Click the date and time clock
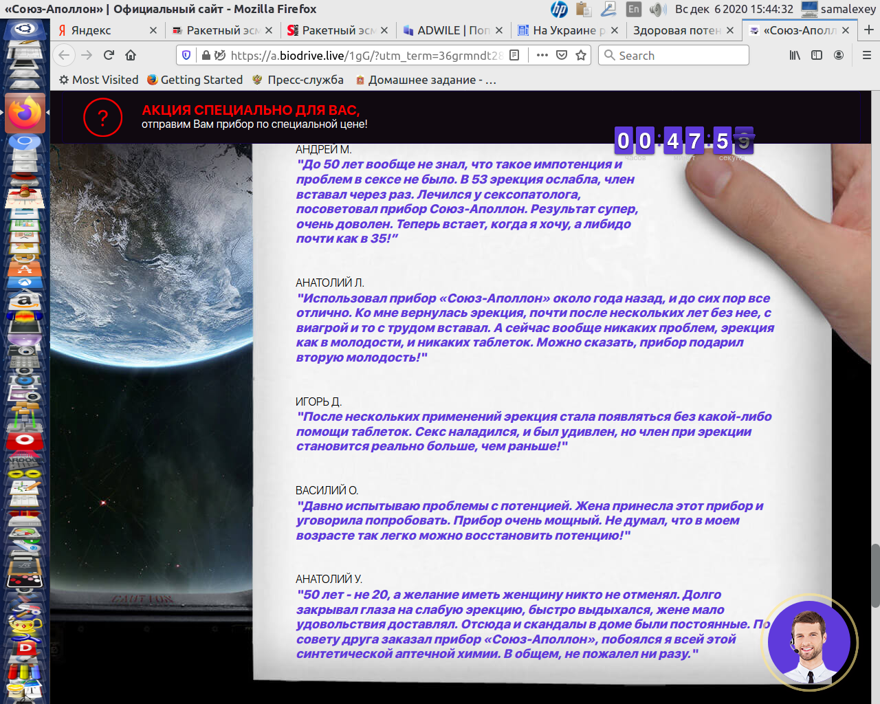The height and width of the screenshot is (704, 880). [734, 9]
